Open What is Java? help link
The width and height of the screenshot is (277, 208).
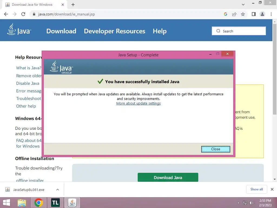[29, 68]
